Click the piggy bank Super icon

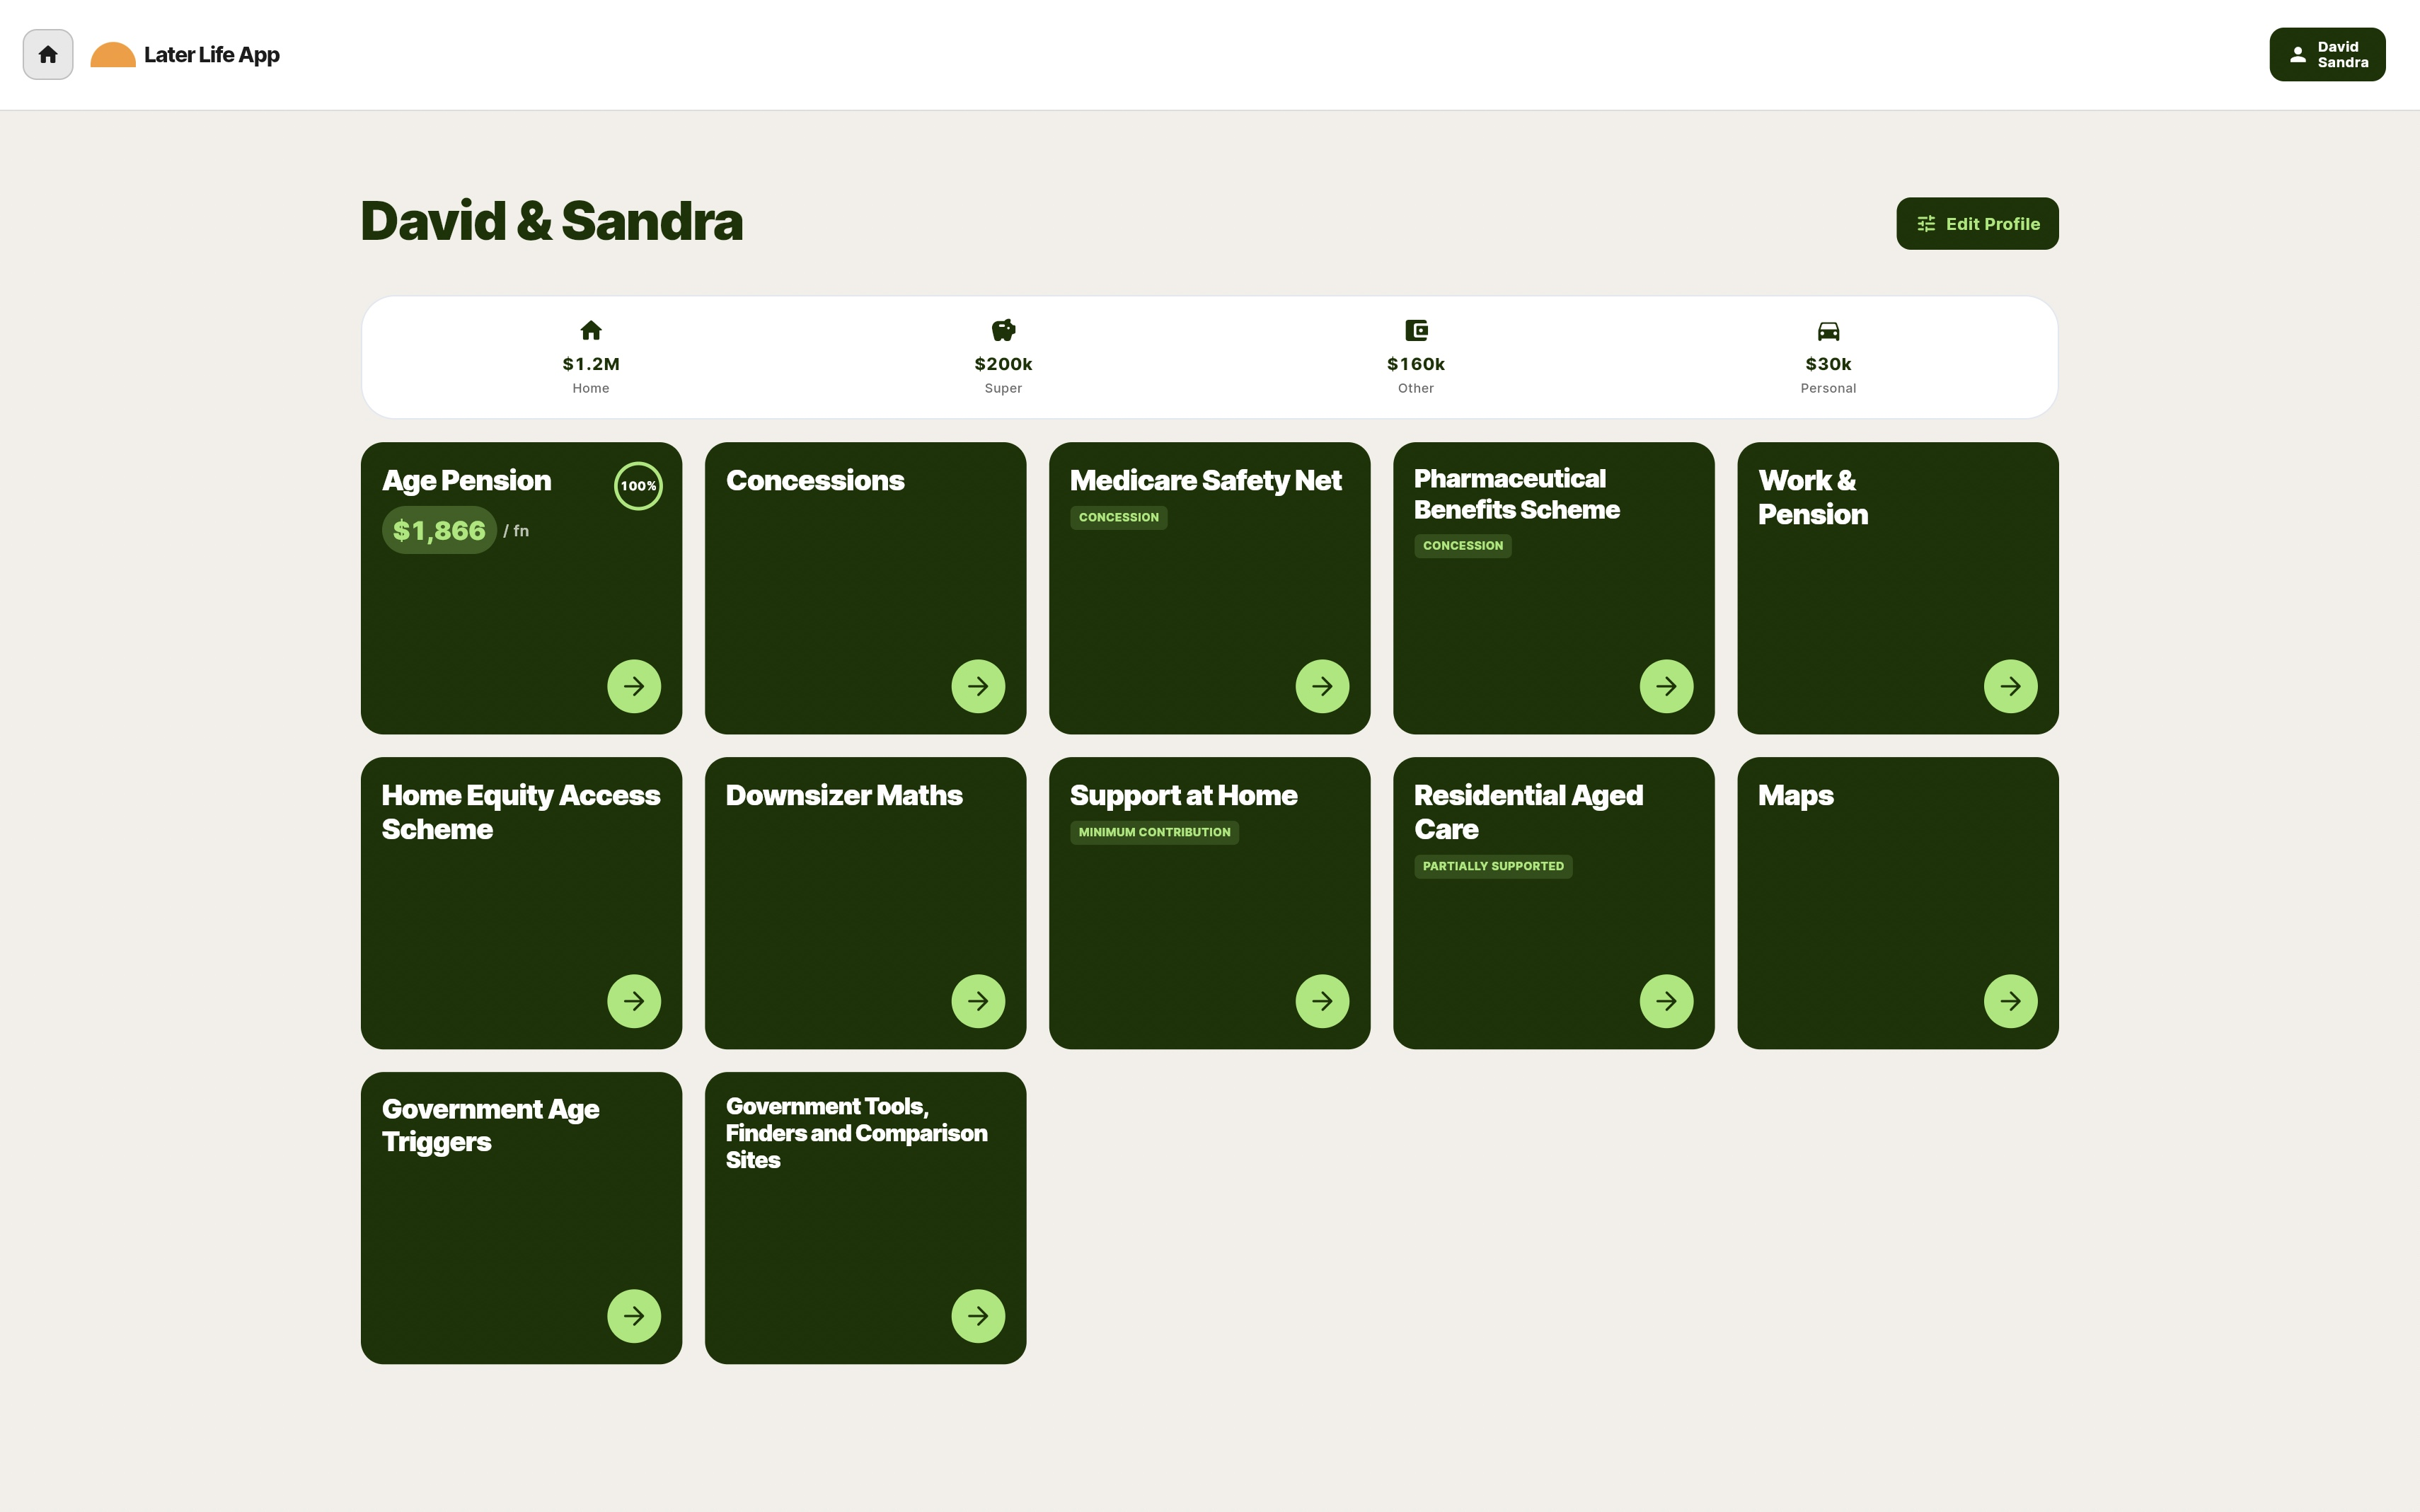1003,330
